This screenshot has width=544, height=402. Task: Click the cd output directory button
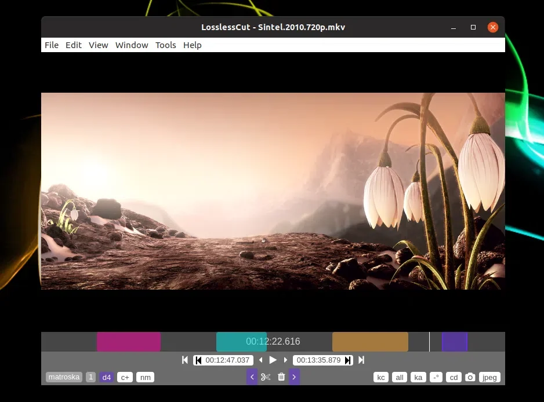pyautogui.click(x=454, y=378)
